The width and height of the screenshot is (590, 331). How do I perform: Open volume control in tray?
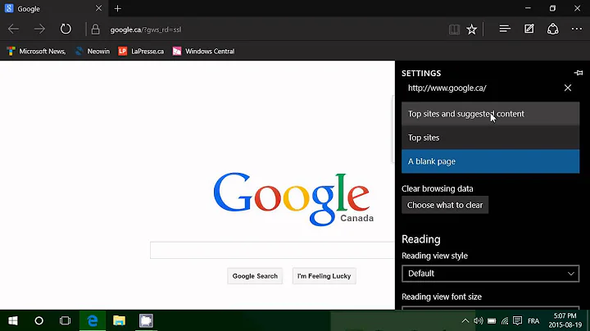(x=479, y=321)
